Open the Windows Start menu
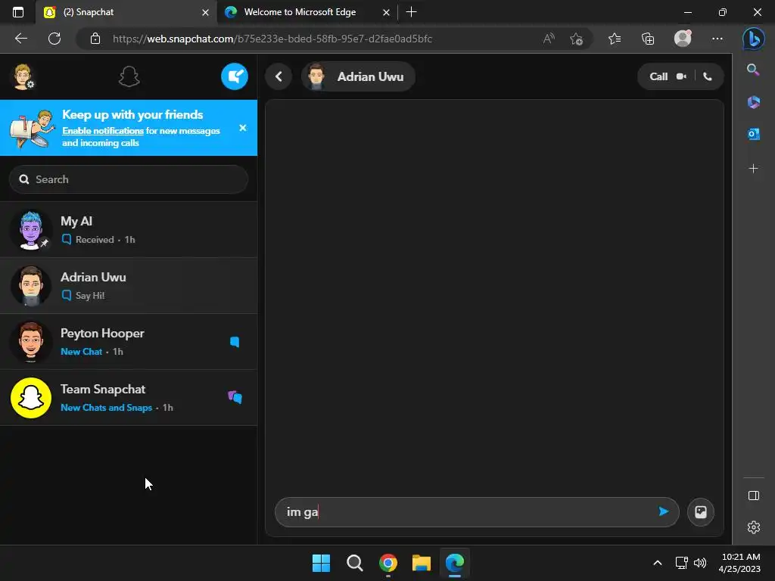Screen dimensions: 775x581 coord(321,563)
